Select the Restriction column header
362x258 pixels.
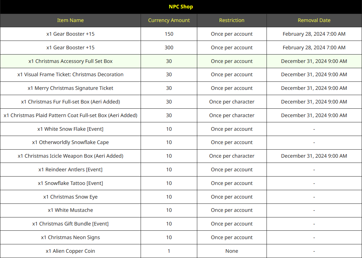pos(232,20)
